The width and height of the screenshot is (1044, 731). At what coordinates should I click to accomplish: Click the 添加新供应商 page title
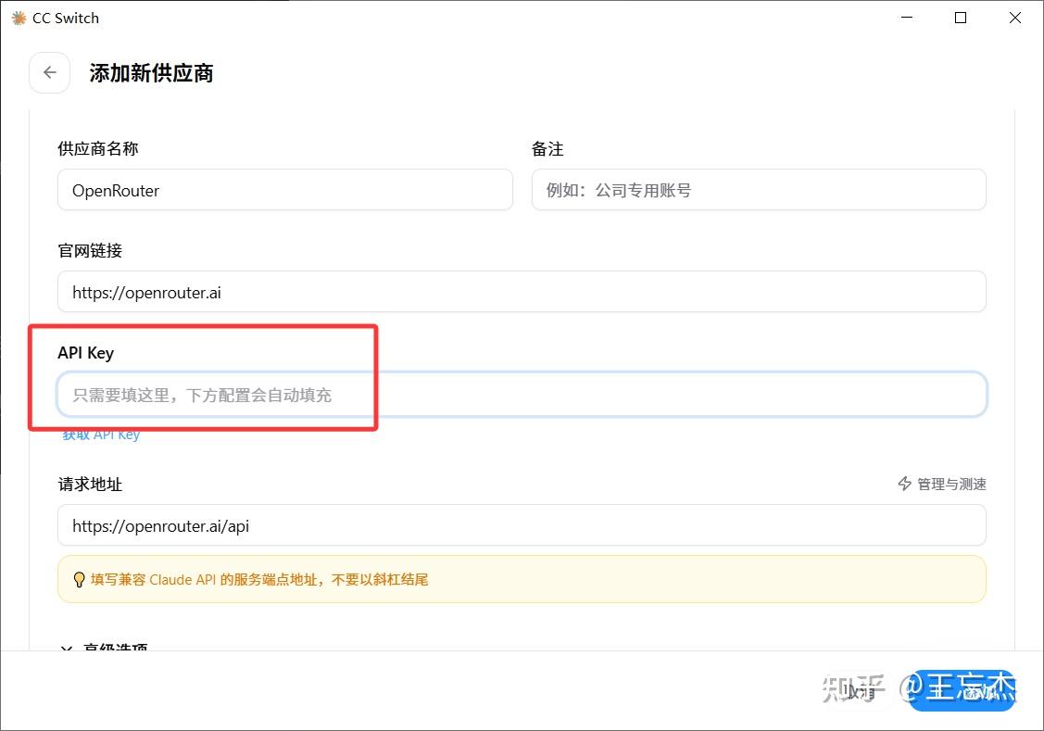pos(151,72)
